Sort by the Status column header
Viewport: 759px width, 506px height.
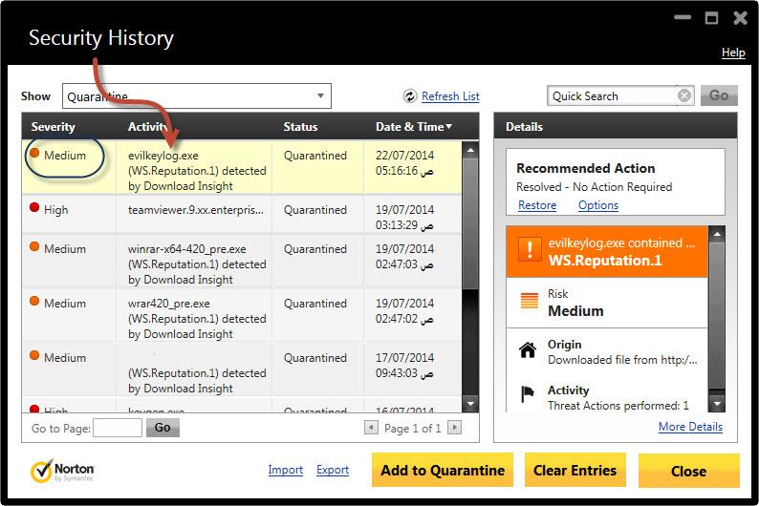coord(300,127)
